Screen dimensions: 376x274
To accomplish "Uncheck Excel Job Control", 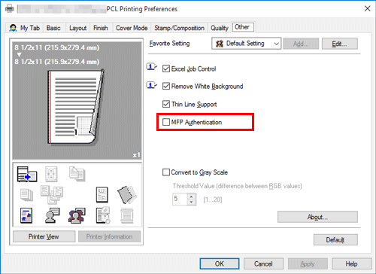I will pyautogui.click(x=166, y=68).
